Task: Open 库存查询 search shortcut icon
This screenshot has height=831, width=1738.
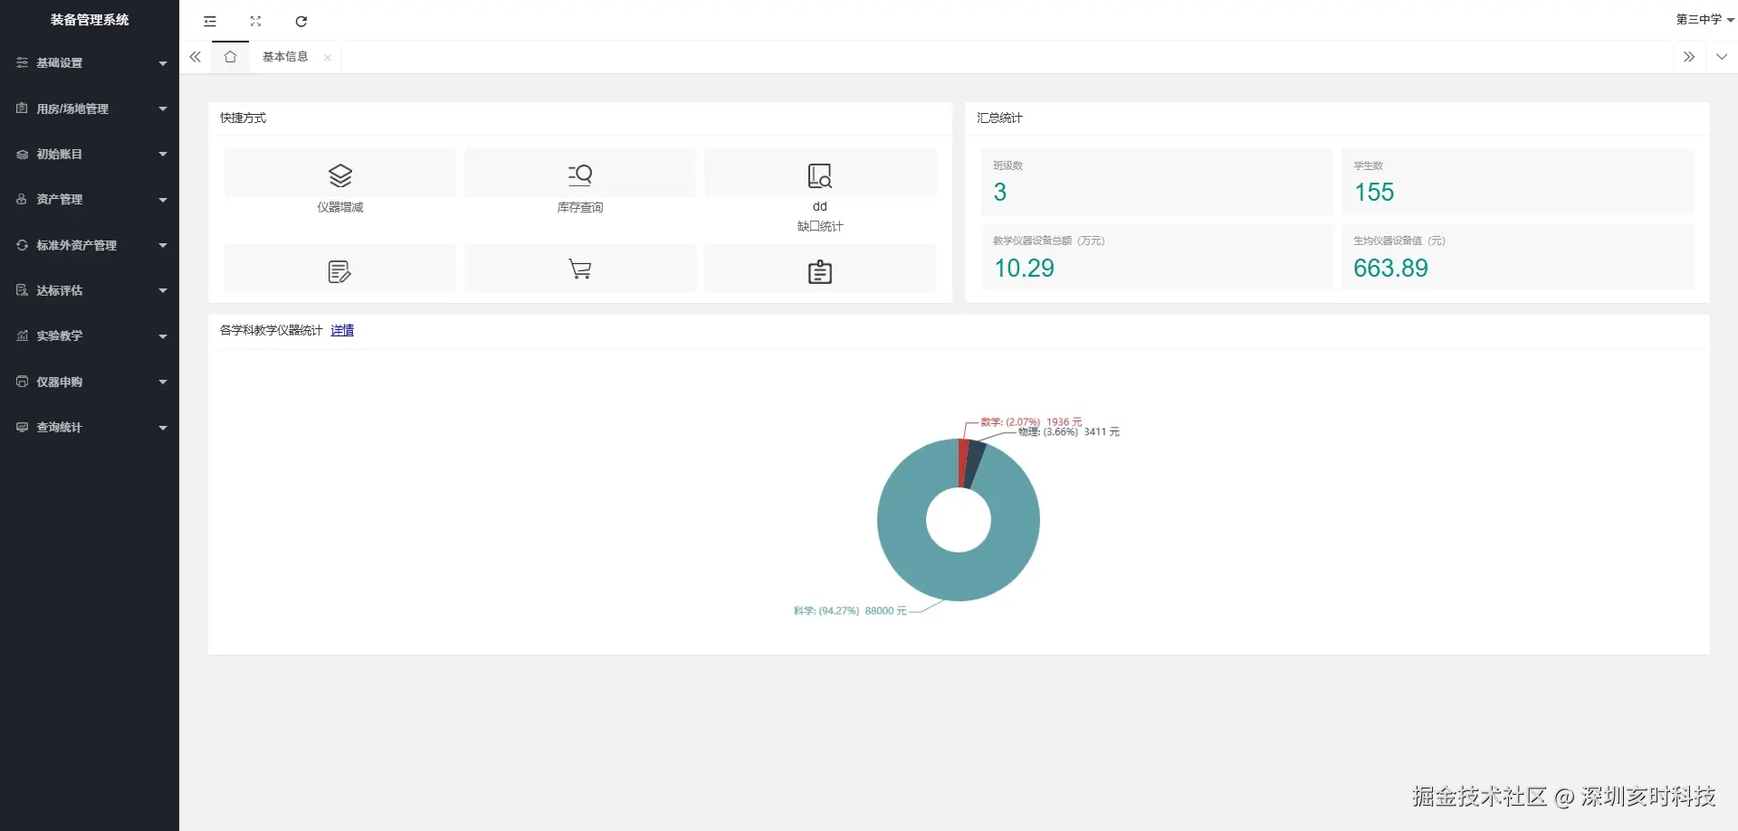Action: (x=580, y=175)
